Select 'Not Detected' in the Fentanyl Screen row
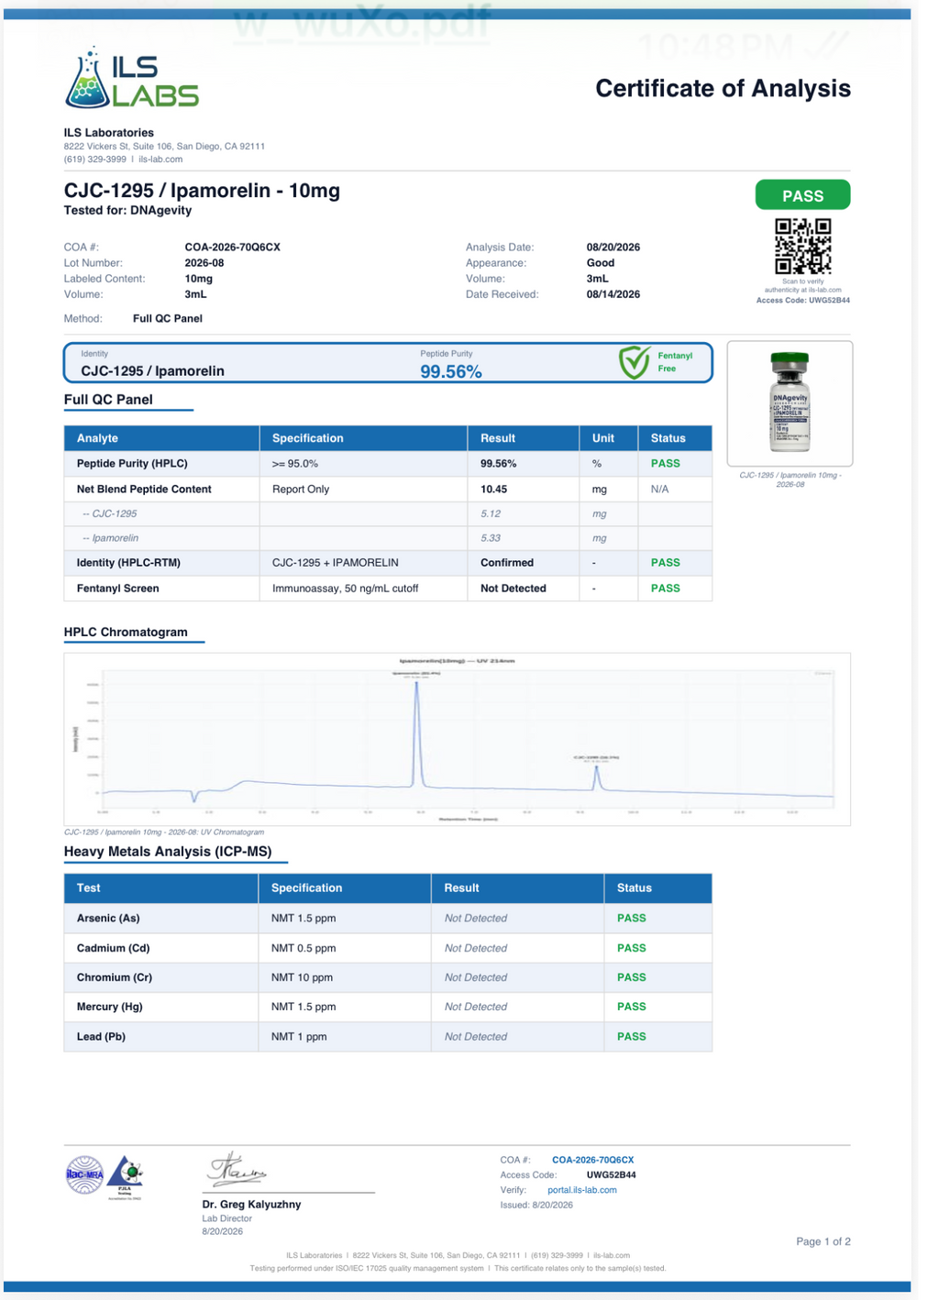 click(514, 589)
